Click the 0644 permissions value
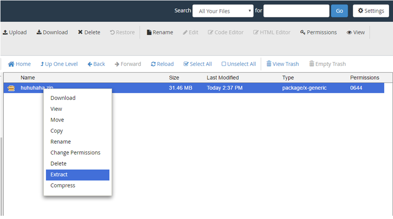 coord(356,88)
